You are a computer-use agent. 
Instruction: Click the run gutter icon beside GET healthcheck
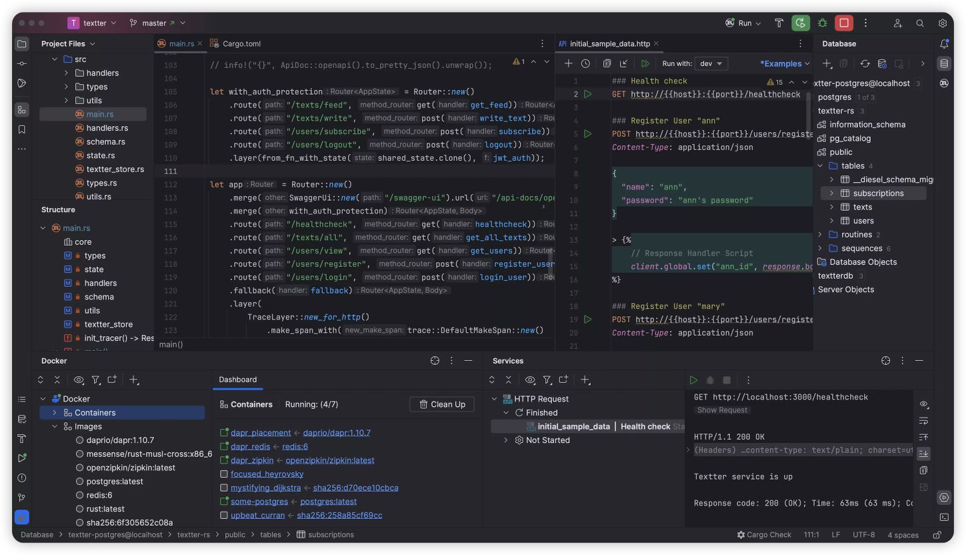587,94
